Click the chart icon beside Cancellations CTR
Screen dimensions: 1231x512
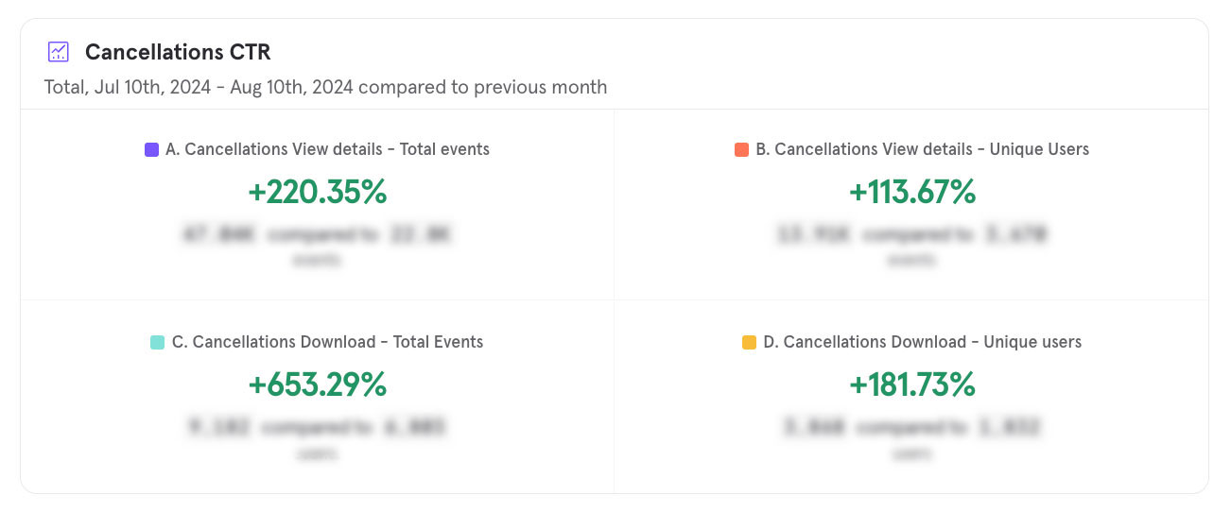(59, 52)
